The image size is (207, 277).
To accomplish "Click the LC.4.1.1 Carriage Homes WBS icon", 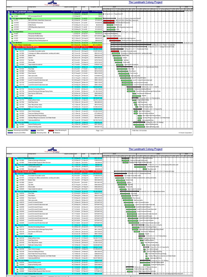I will [x=14, y=47].
